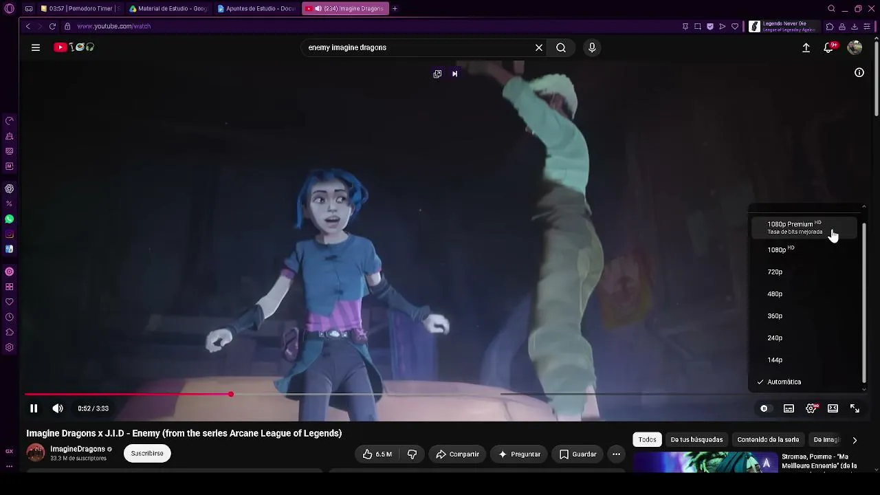Save video with Guardar button
The height and width of the screenshot is (495, 880).
pos(577,454)
